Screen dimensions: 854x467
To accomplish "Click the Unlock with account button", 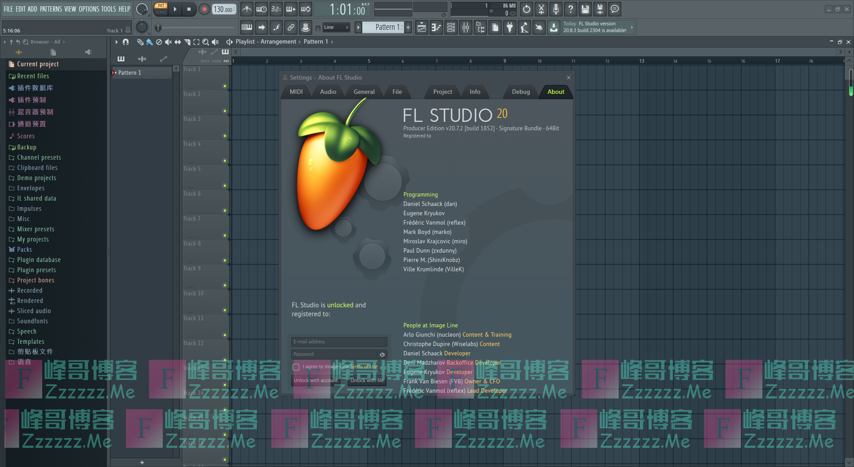I will click(x=316, y=380).
